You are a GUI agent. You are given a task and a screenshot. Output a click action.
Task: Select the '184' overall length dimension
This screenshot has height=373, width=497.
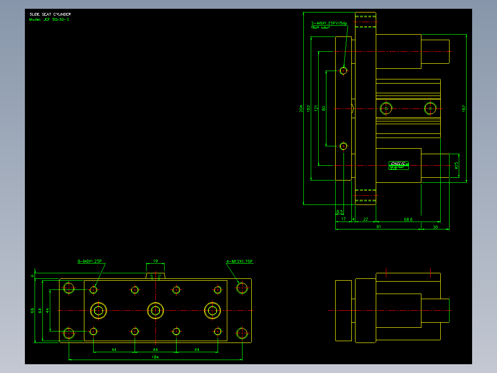coord(155,357)
